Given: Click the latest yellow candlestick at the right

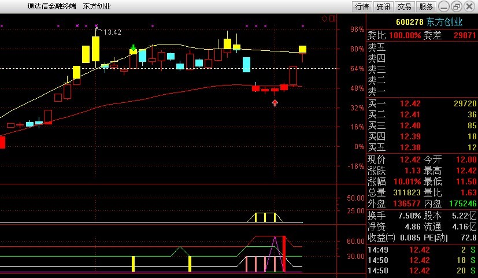Looking at the screenshot, I should pyautogui.click(x=302, y=50).
